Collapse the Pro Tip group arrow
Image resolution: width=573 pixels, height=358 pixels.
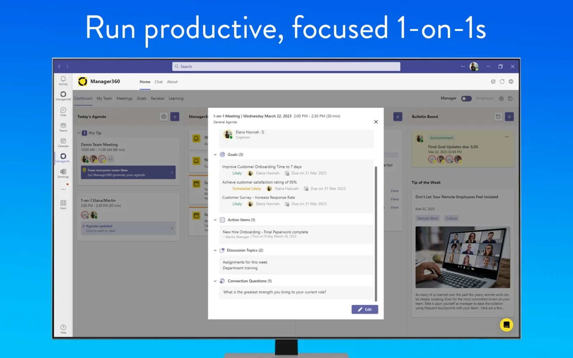point(79,133)
